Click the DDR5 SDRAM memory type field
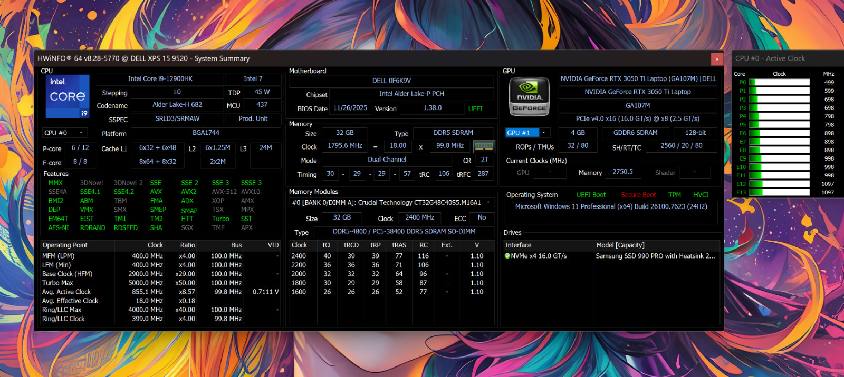This screenshot has height=377, width=844. coord(453,133)
